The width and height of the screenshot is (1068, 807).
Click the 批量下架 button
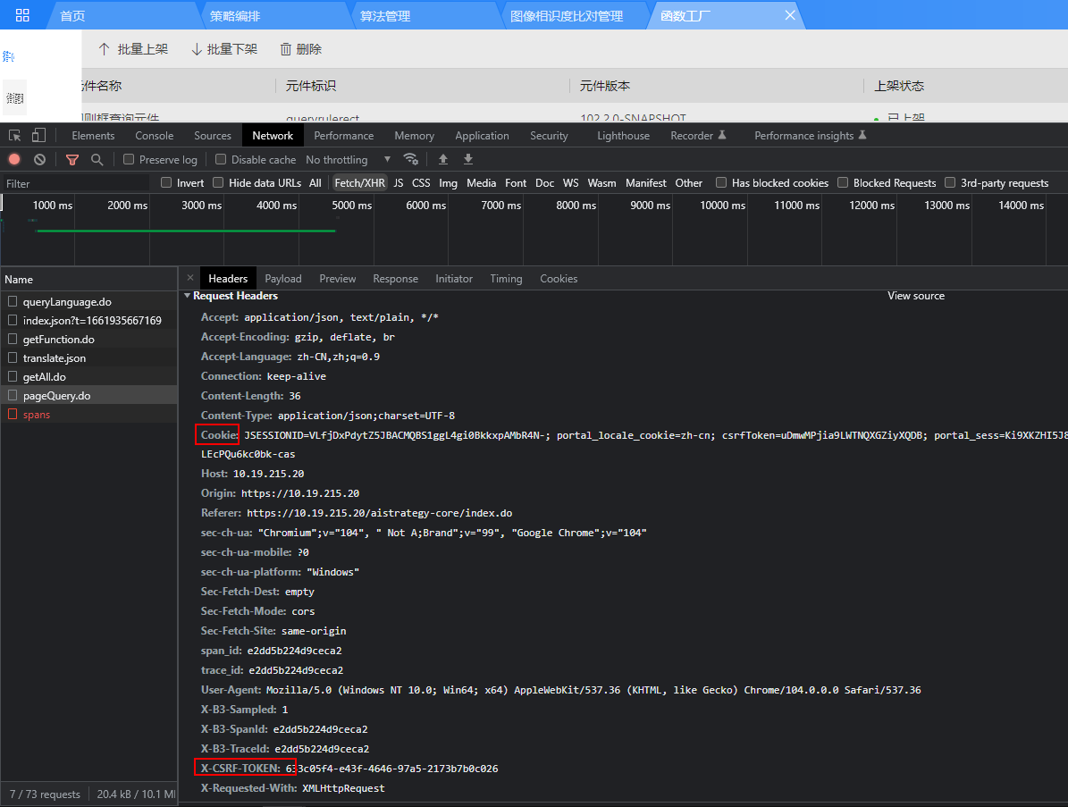click(224, 49)
